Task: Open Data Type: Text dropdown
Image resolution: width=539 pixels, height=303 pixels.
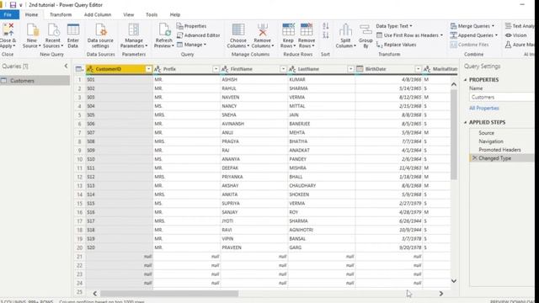Action: point(394,26)
